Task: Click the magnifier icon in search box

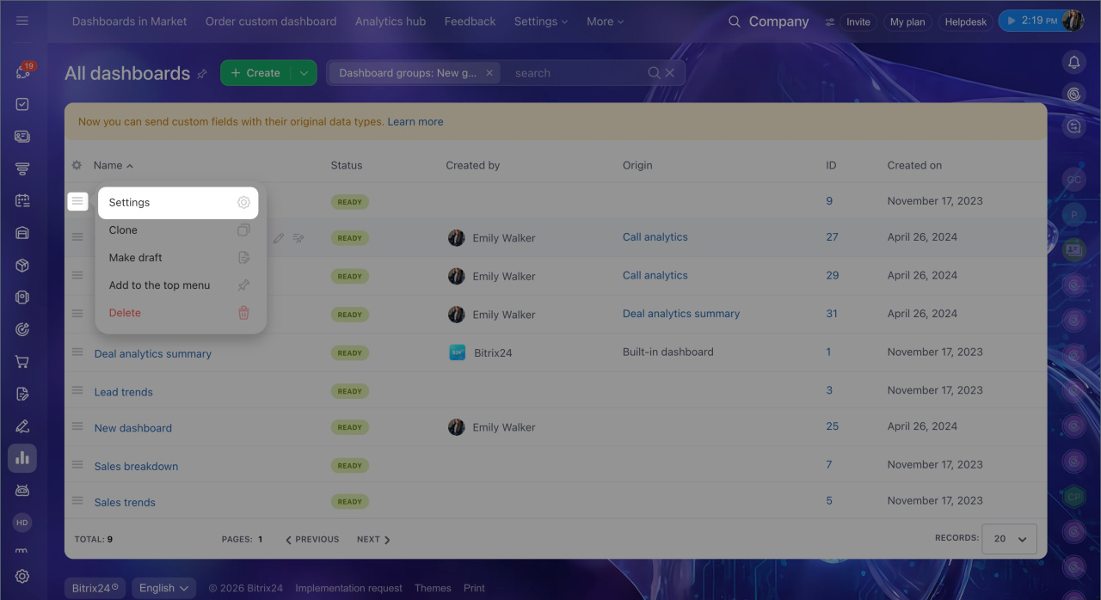Action: 655,73
